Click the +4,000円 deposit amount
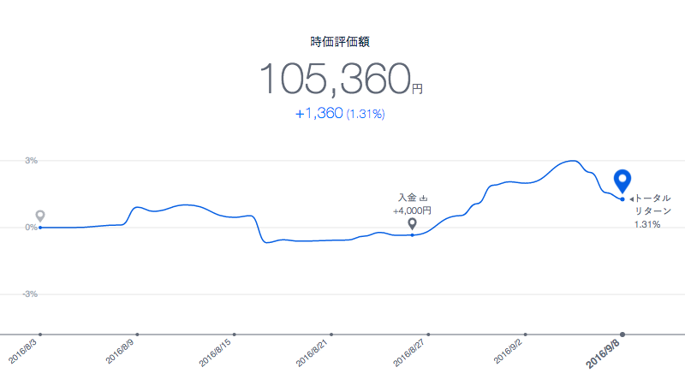 412,210
